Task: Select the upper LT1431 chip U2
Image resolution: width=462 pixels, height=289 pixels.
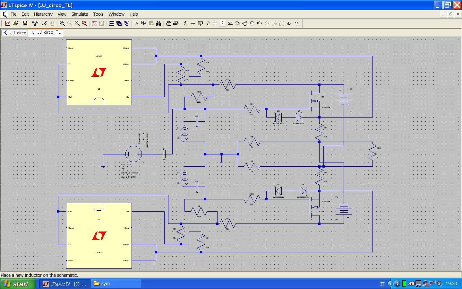Action: pos(99,73)
